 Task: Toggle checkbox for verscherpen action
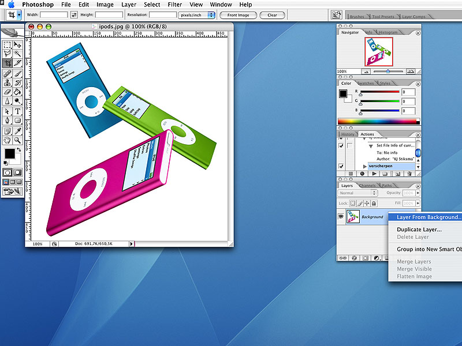click(x=341, y=166)
